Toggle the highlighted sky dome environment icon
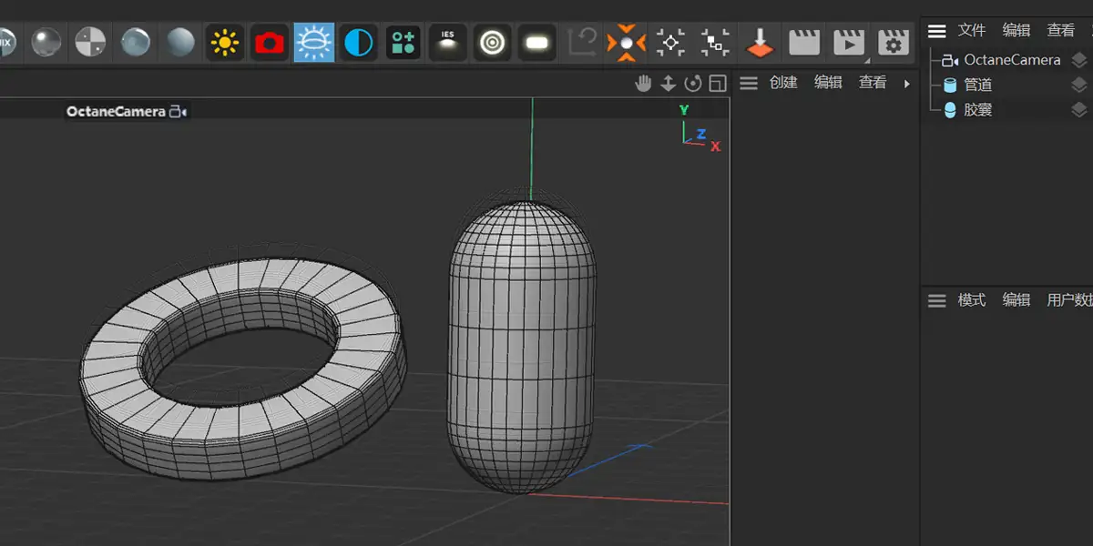 (313, 42)
